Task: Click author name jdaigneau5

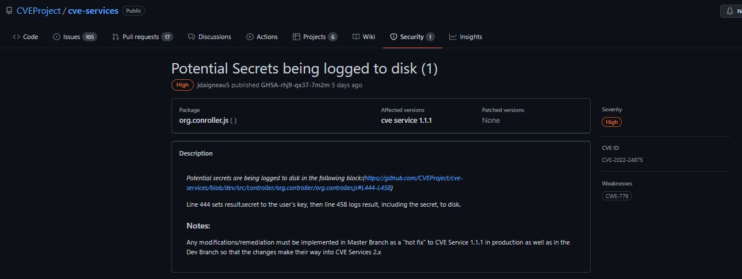Action: click(x=213, y=85)
